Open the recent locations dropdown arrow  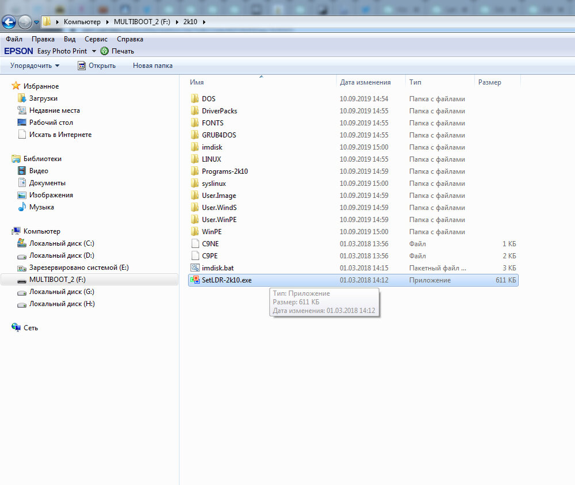[36, 22]
